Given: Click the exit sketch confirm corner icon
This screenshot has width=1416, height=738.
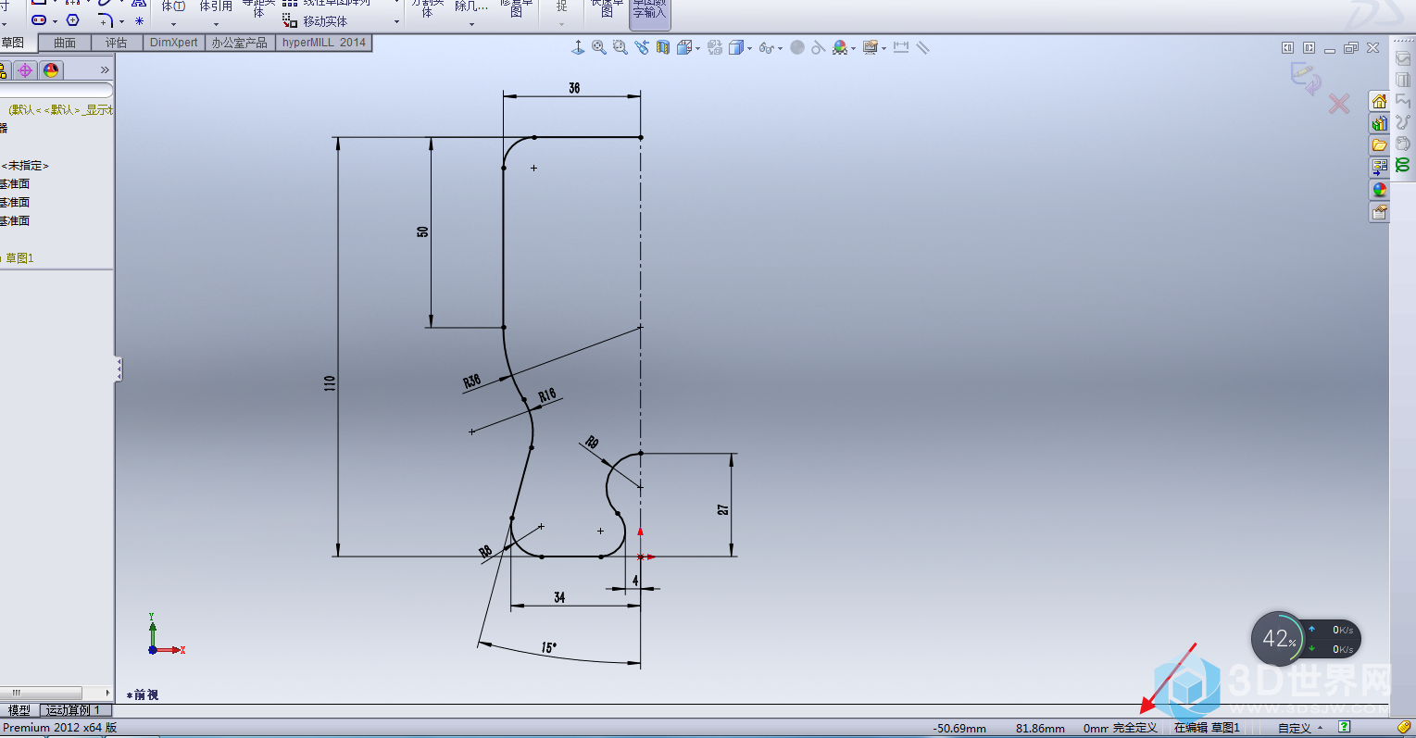Looking at the screenshot, I should (1306, 78).
